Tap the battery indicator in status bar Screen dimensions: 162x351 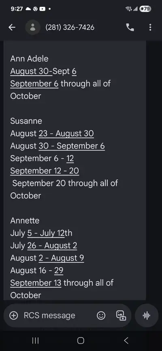tap(145, 9)
